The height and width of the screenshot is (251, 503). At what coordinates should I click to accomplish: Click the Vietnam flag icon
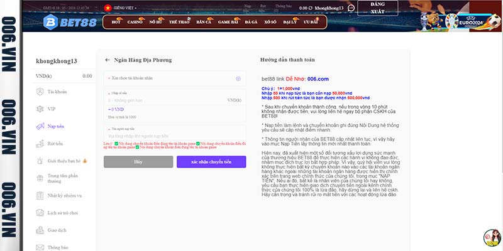click(108, 8)
